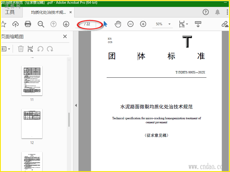The width and height of the screenshot is (230, 172).
Task: Delete selected pages with trash icon
Action: (21, 49)
